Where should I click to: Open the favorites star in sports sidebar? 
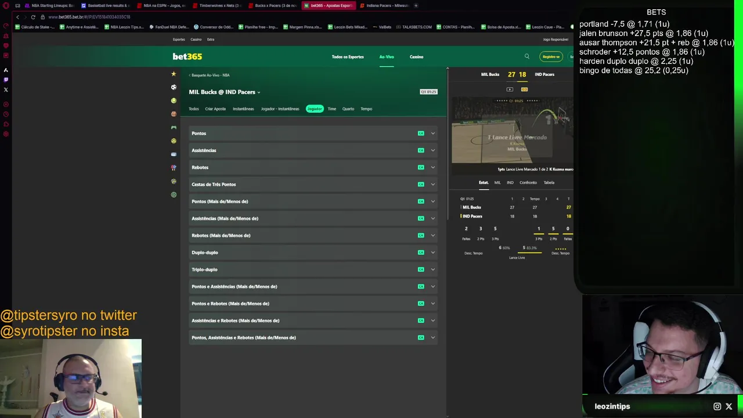[x=173, y=74]
